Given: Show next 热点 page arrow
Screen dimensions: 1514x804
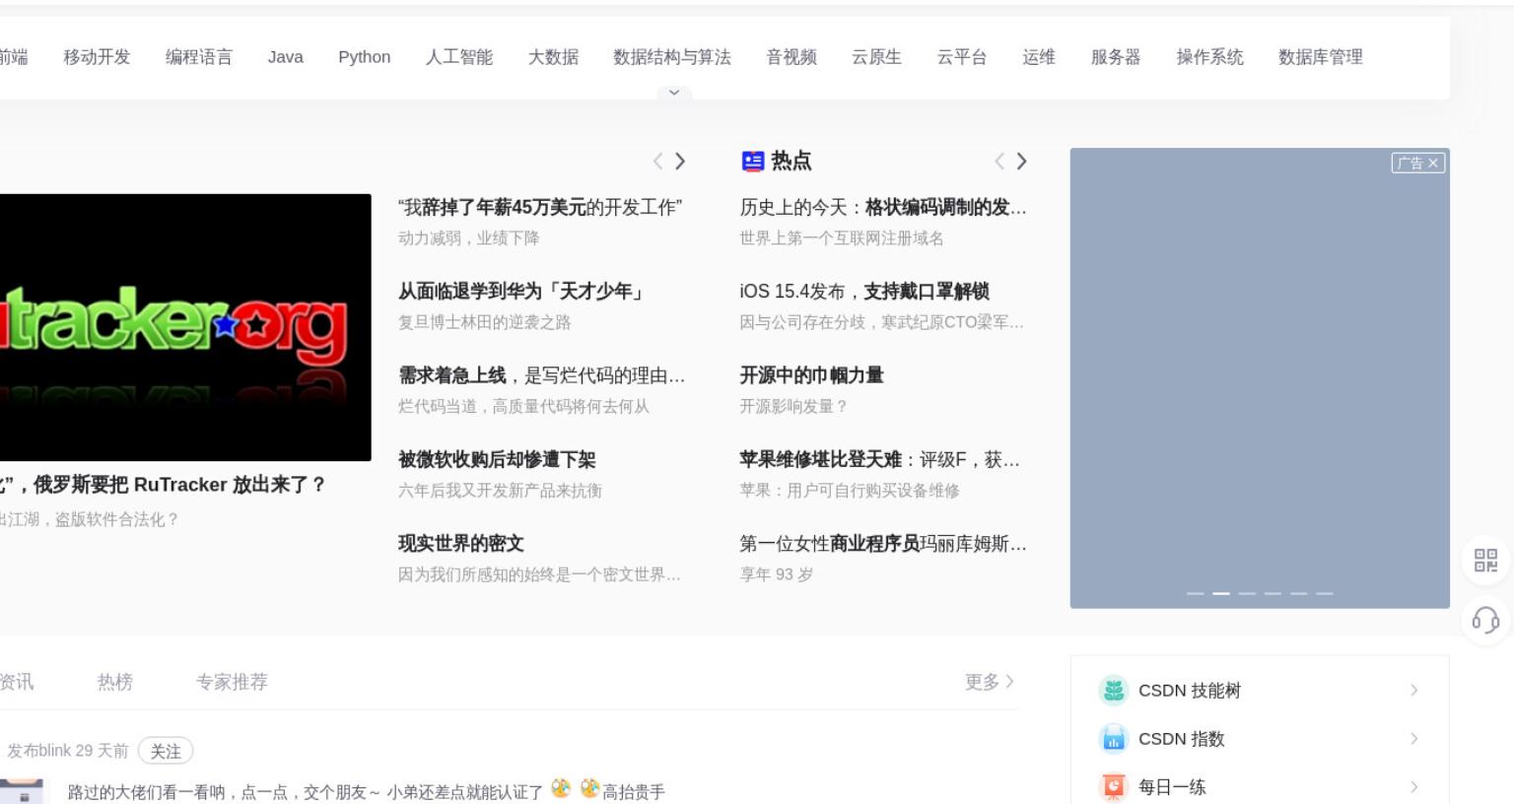Looking at the screenshot, I should (x=1022, y=161).
